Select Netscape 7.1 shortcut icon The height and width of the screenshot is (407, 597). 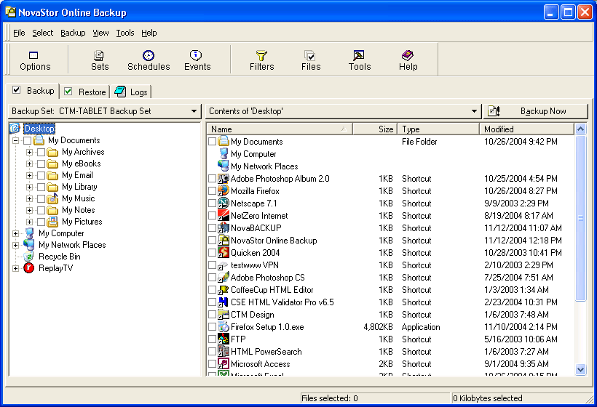click(223, 203)
